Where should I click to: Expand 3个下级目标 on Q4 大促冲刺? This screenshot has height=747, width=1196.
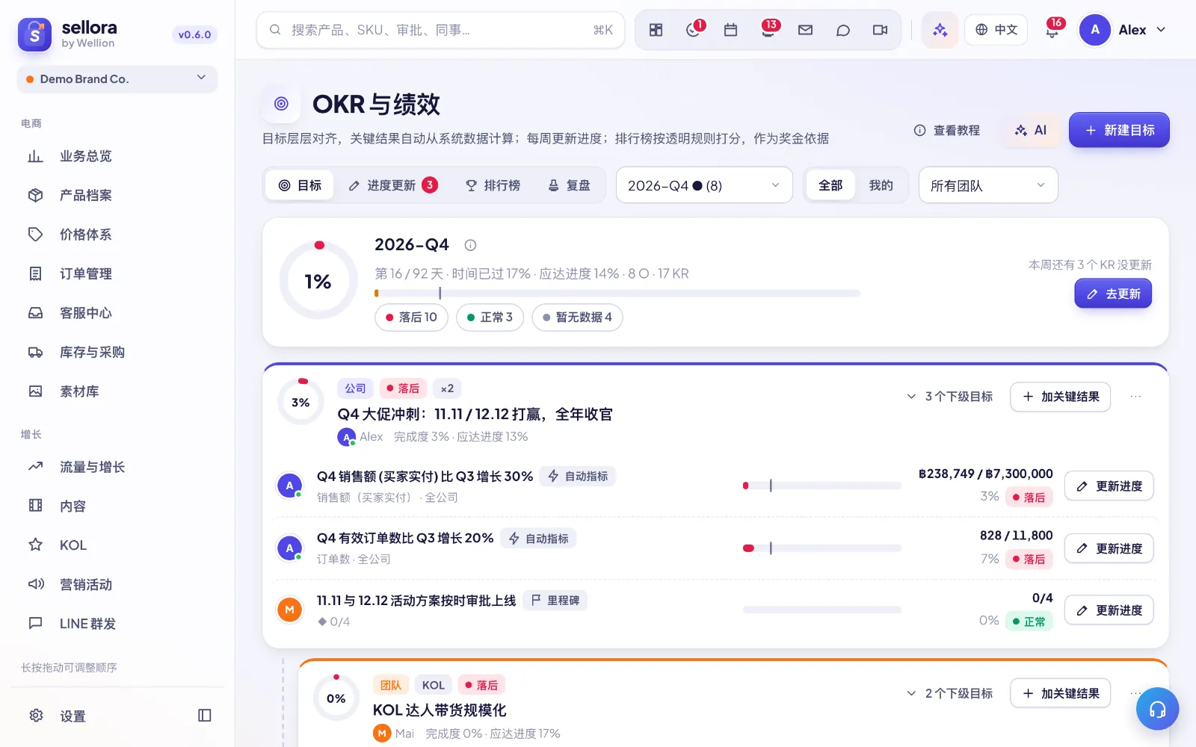(x=949, y=397)
